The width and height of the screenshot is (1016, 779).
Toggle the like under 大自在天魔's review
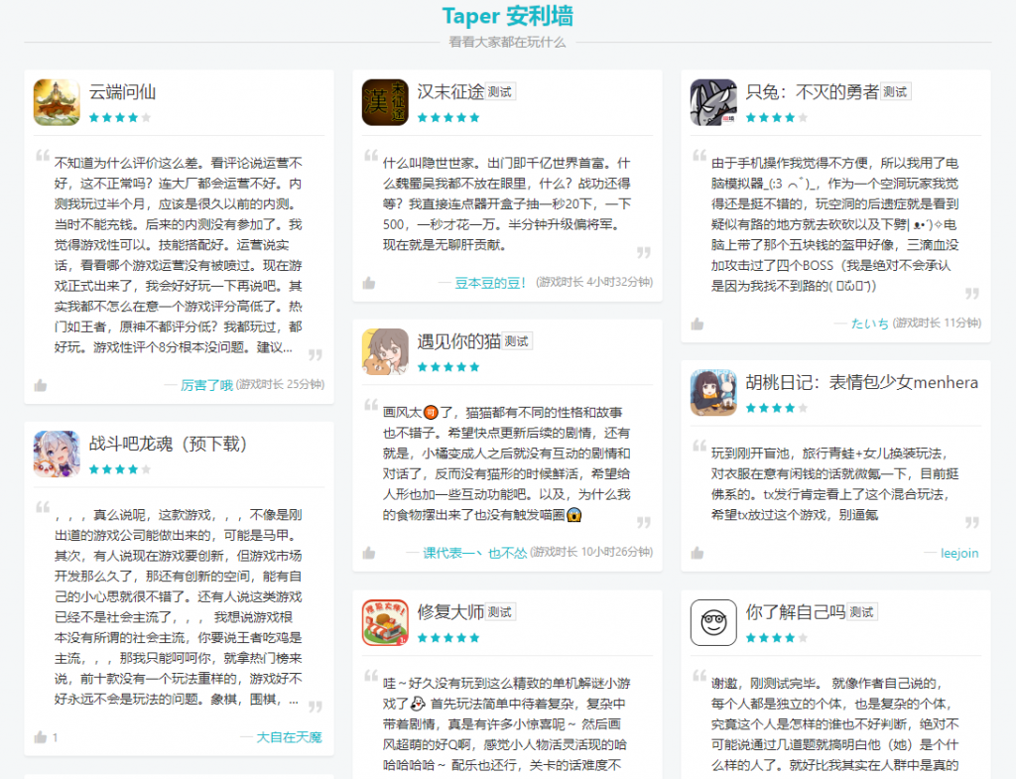[40, 735]
